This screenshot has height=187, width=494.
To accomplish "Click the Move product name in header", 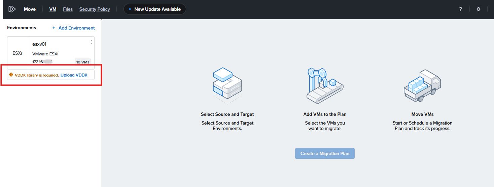I will pos(30,9).
